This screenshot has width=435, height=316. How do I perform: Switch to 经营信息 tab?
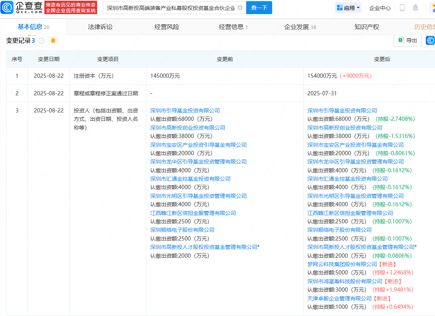[233, 27]
